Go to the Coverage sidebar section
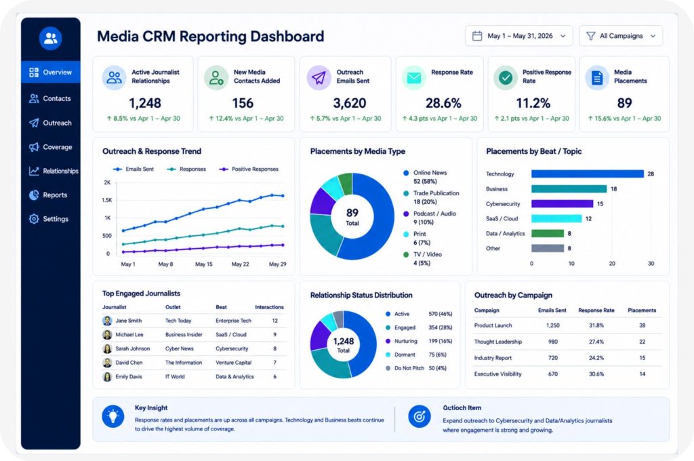694x461 pixels. (x=50, y=147)
